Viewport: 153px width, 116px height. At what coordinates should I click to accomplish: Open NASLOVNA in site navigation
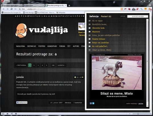pyautogui.click(x=21, y=46)
